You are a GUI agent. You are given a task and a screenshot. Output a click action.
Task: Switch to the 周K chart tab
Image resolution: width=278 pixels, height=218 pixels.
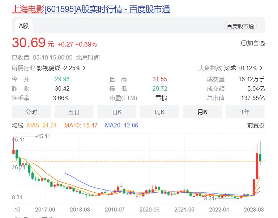pyautogui.click(x=159, y=112)
